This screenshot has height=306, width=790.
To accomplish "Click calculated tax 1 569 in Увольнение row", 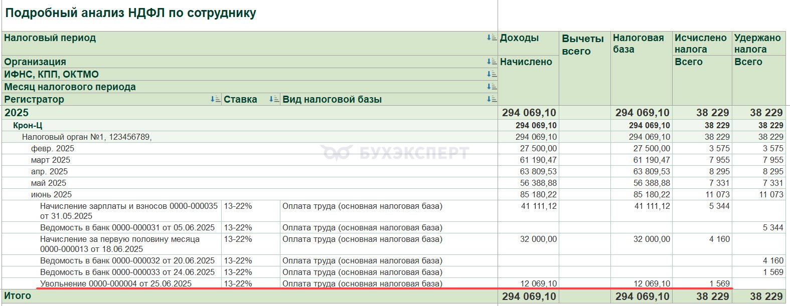I will pyautogui.click(x=719, y=283).
